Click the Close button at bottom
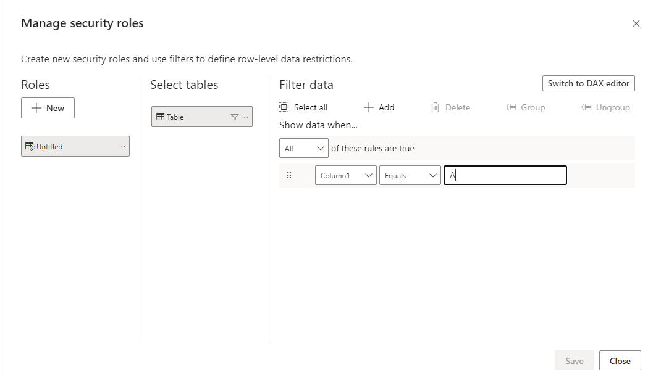 [620, 361]
